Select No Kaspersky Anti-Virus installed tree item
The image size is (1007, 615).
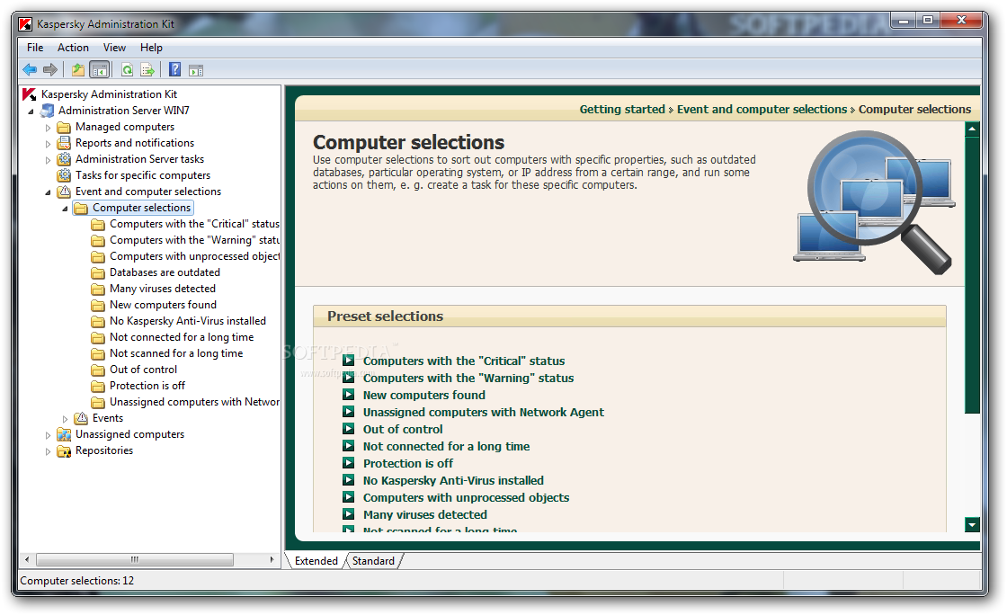pos(188,321)
